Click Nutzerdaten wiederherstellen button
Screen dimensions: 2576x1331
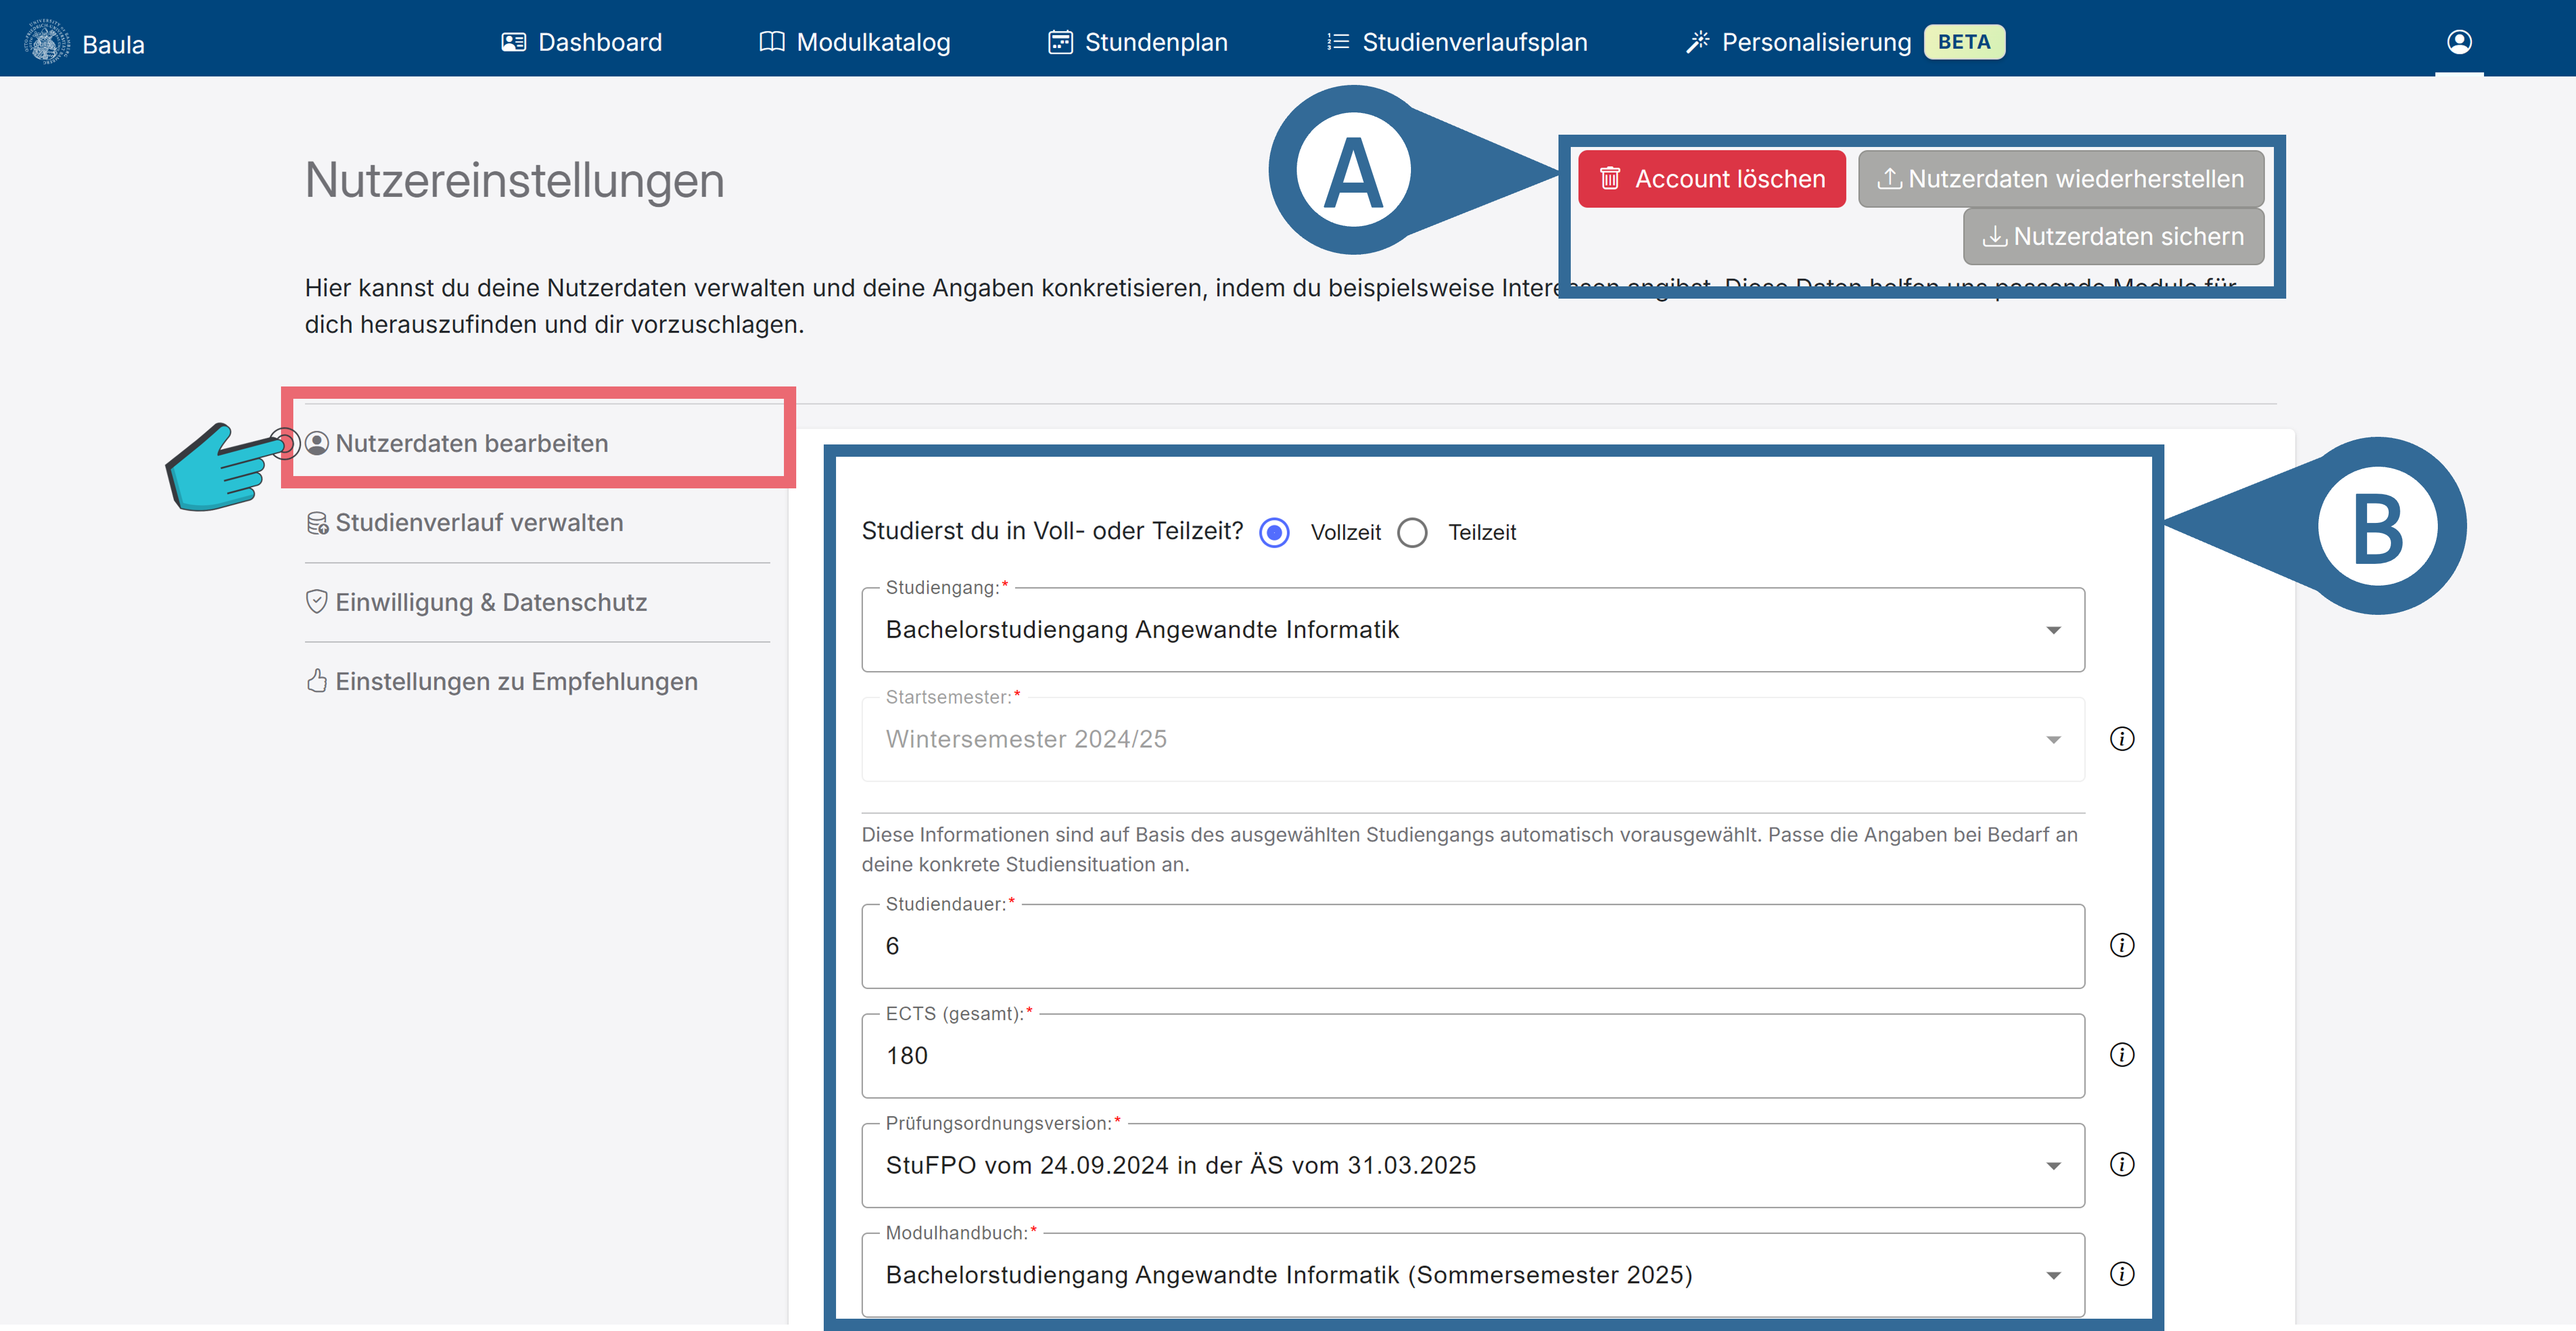tap(2061, 179)
